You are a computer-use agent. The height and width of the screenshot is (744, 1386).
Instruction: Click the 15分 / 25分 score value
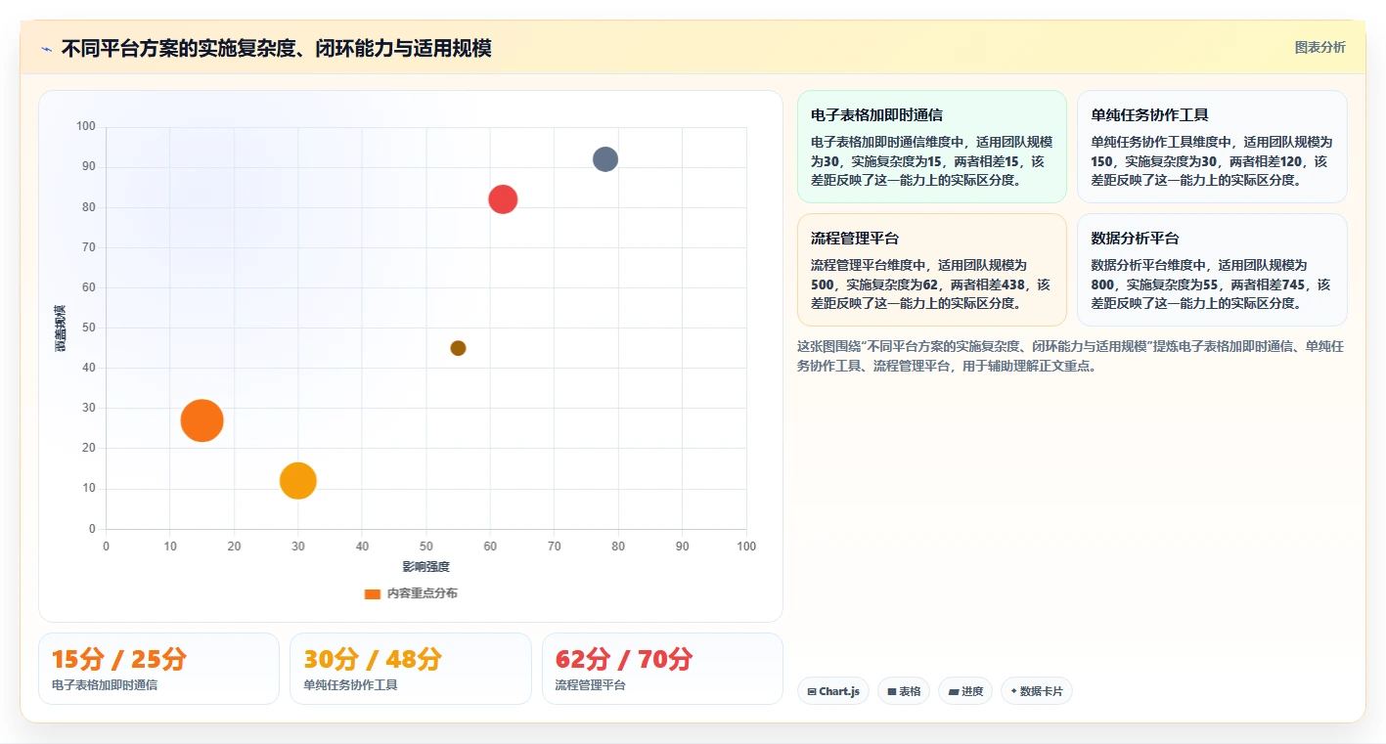[x=119, y=660]
